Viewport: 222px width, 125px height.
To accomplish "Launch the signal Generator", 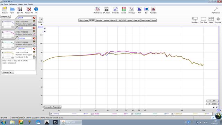I will click(x=116, y=10).
